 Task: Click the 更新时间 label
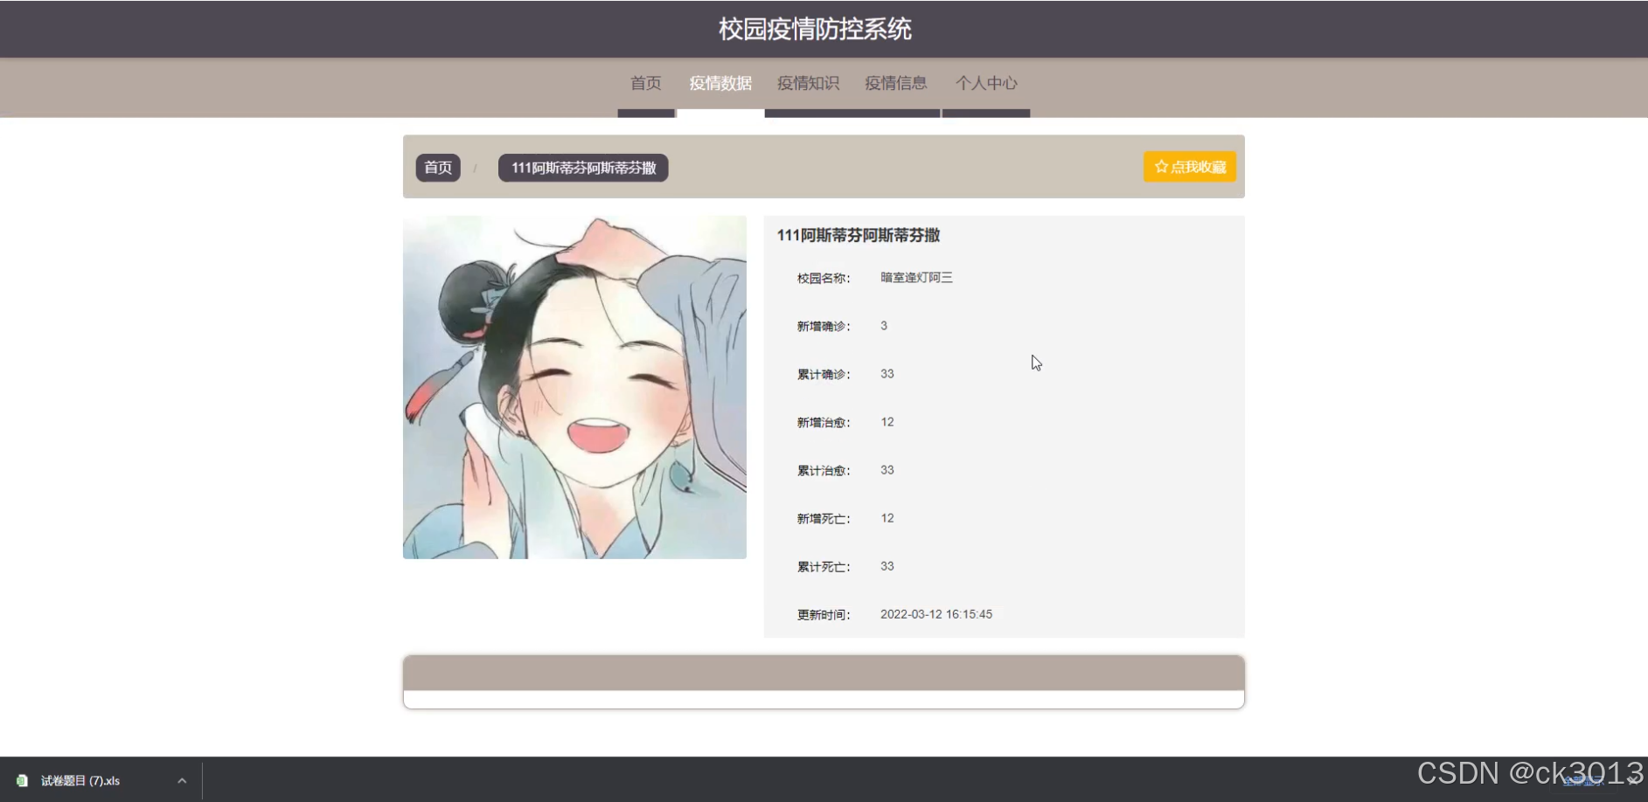(x=823, y=615)
